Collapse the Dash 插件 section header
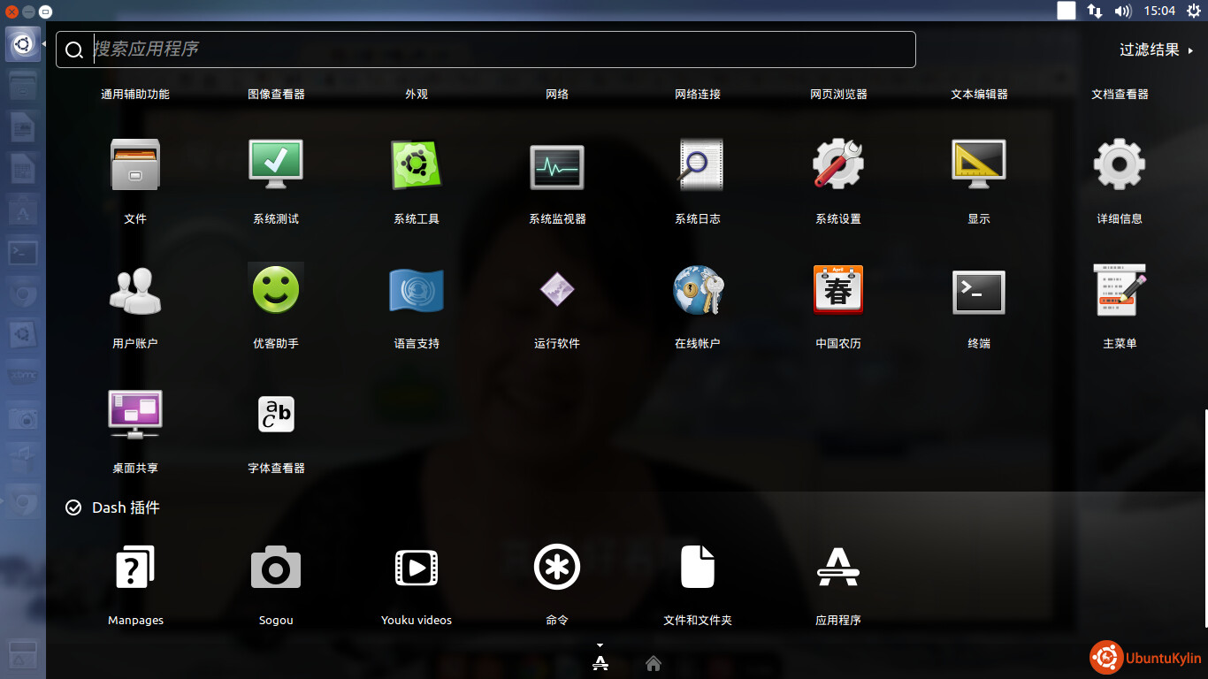 coord(113,507)
